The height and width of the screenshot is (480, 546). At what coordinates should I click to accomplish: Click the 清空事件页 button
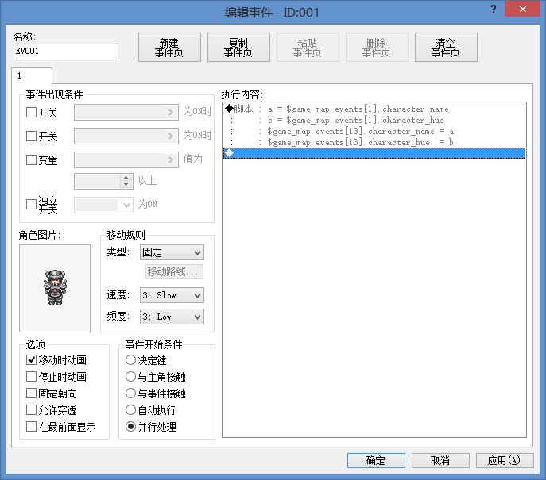tap(446, 48)
